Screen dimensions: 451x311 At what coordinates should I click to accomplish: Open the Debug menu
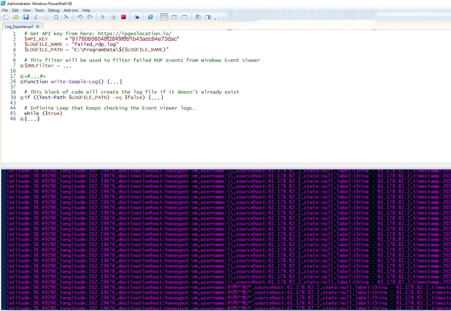pyautogui.click(x=54, y=11)
